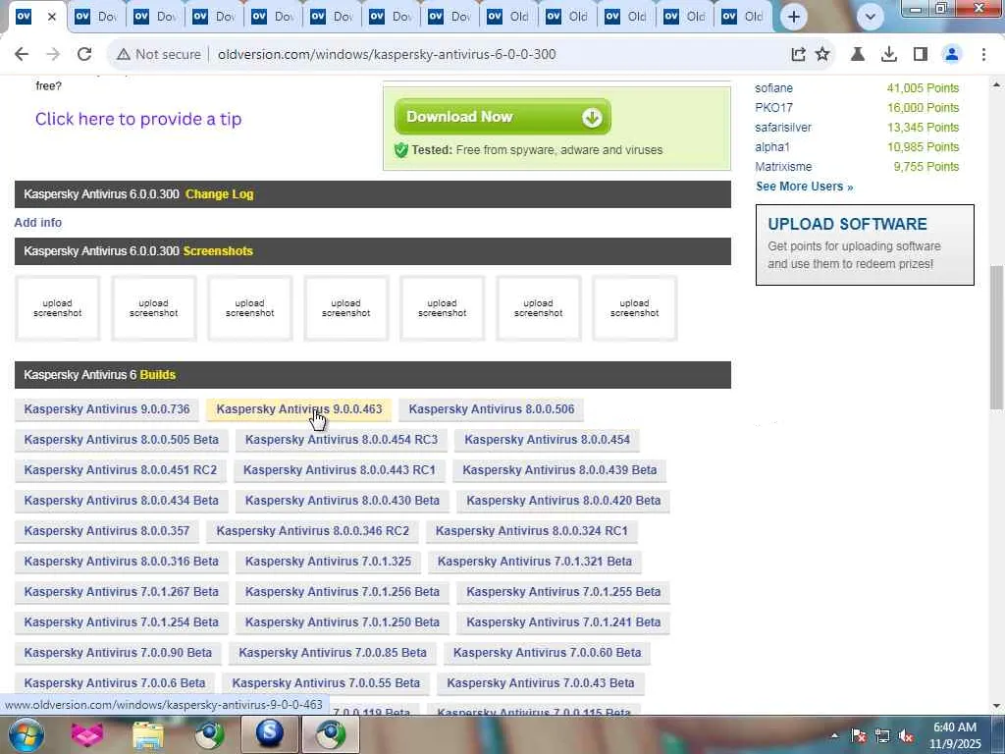Bookmark this page with star icon
1005x754 pixels.
tap(822, 55)
